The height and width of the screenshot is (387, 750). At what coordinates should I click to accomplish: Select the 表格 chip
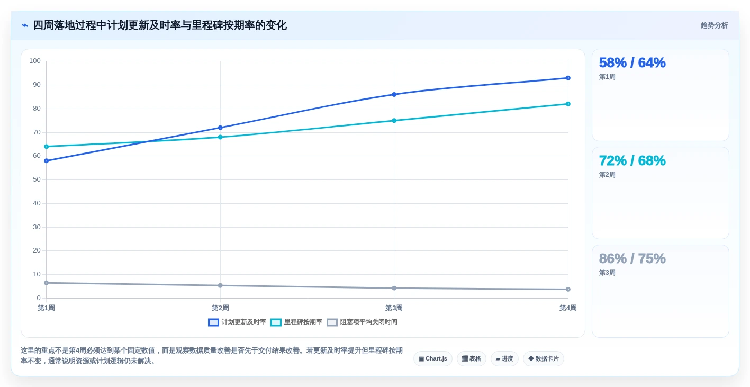[472, 358]
